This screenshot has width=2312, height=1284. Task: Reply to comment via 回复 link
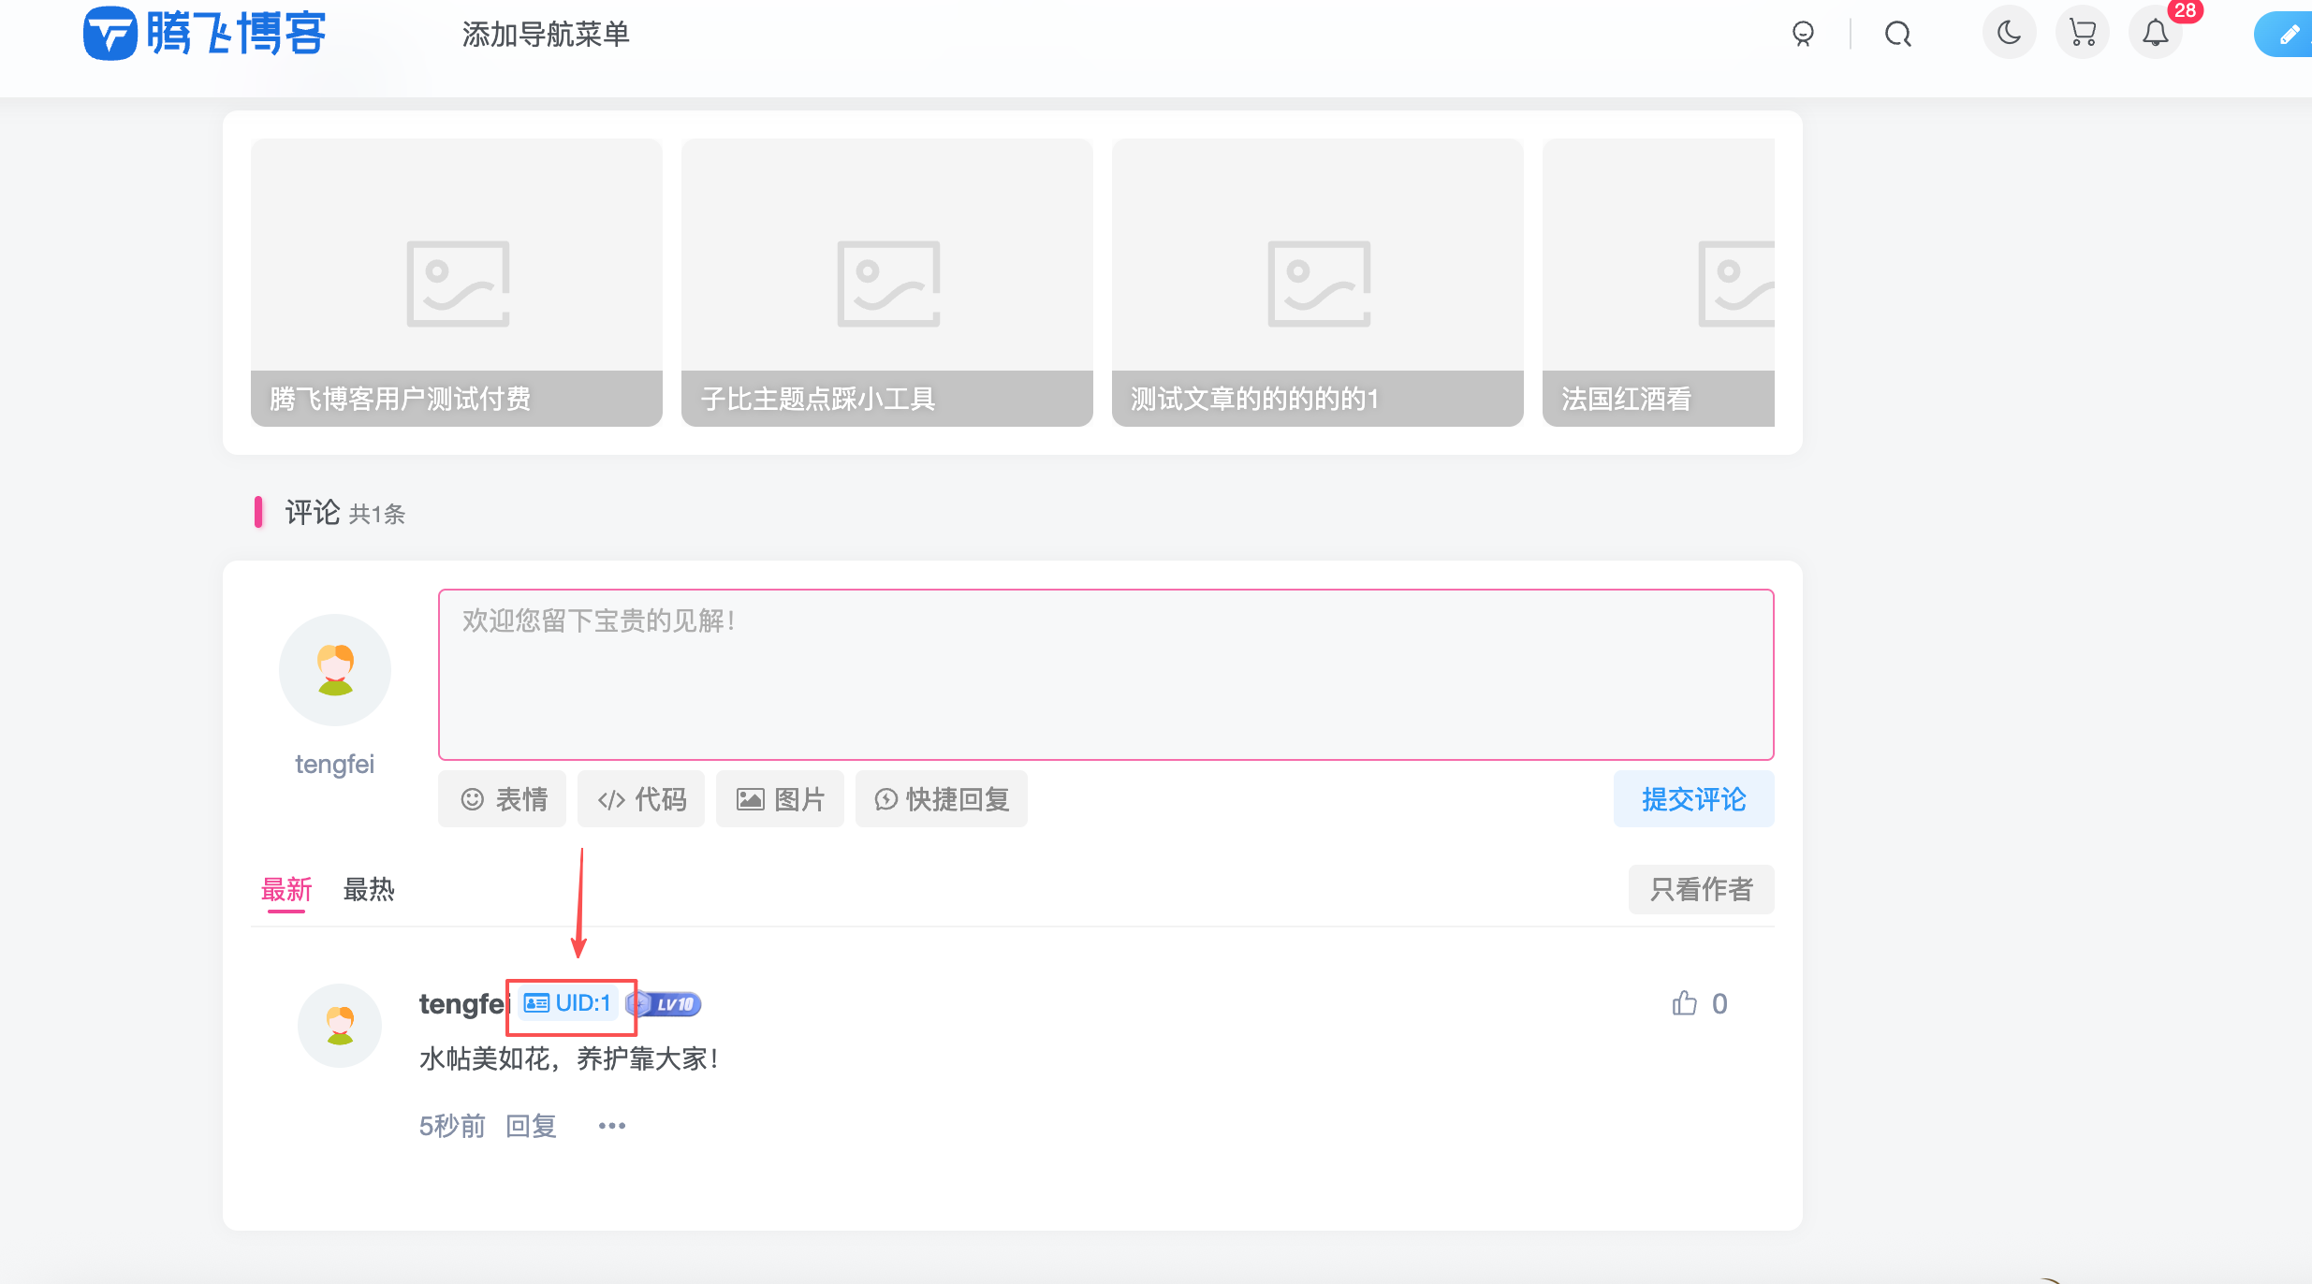pyautogui.click(x=531, y=1125)
